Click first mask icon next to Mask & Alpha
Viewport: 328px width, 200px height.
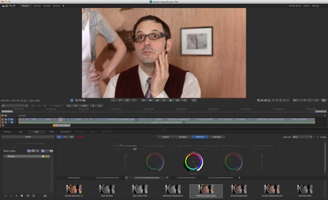(29, 151)
